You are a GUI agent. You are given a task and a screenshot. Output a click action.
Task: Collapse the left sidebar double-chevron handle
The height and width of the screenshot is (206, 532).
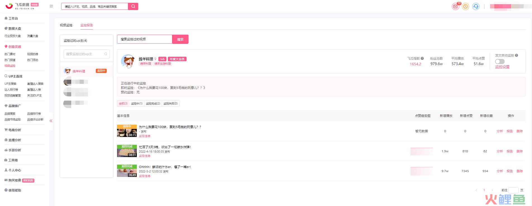(51, 121)
